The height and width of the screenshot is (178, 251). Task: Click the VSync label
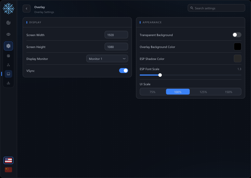click(x=31, y=71)
